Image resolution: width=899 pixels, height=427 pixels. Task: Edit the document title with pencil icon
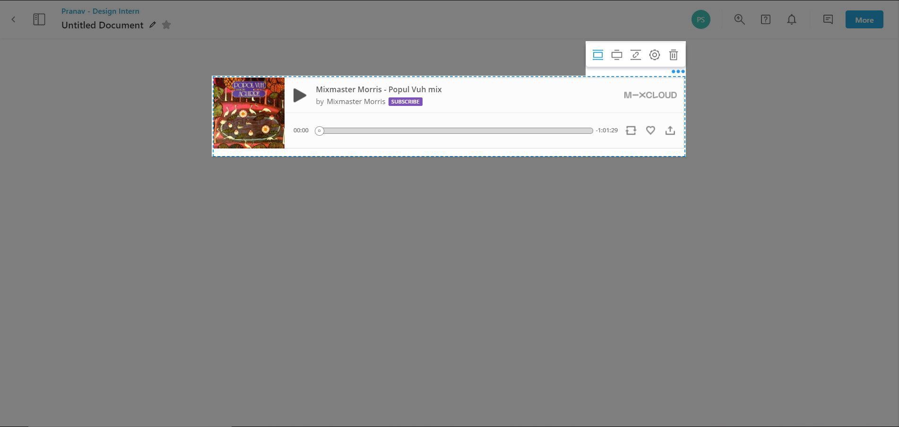(x=152, y=25)
